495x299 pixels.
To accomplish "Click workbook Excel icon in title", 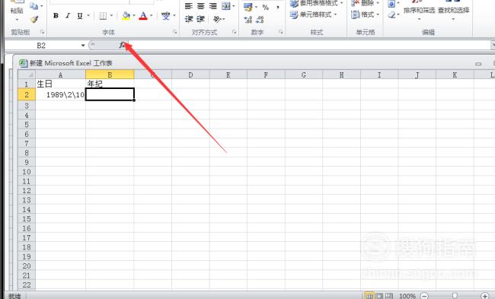I will pos(23,63).
